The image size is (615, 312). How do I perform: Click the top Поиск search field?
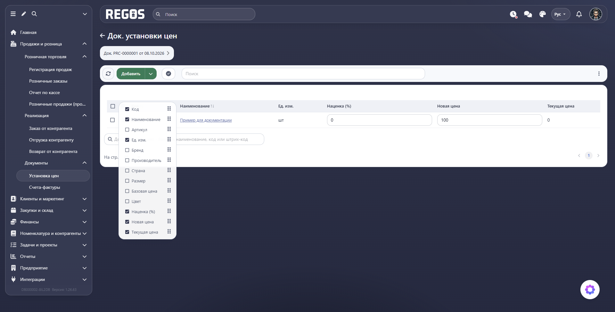pyautogui.click(x=204, y=14)
